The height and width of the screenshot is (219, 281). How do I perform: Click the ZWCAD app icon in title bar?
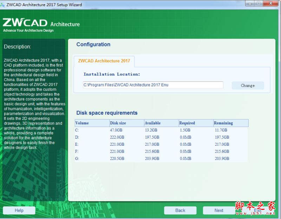pyautogui.click(x=2, y=5)
